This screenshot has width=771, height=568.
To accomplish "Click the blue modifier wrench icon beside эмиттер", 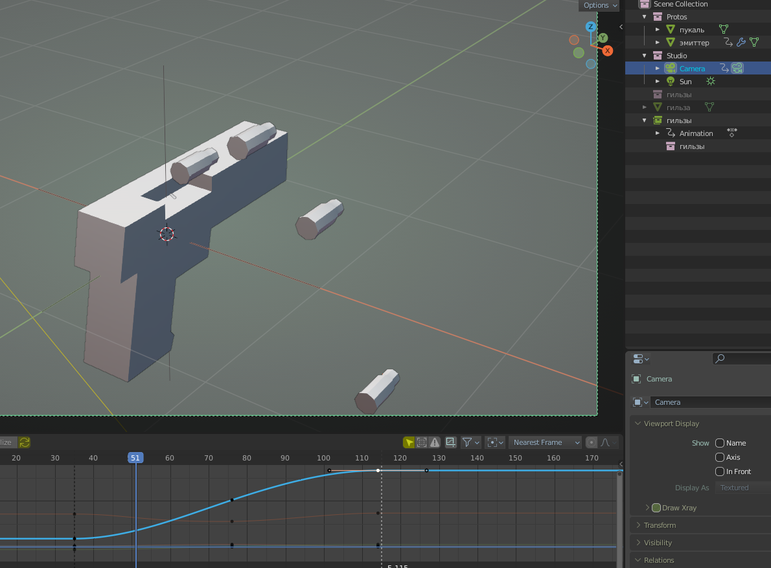I will [x=741, y=43].
